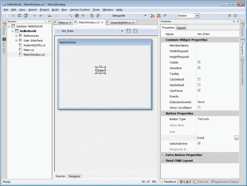Click the Cut scissors icon

50,16
